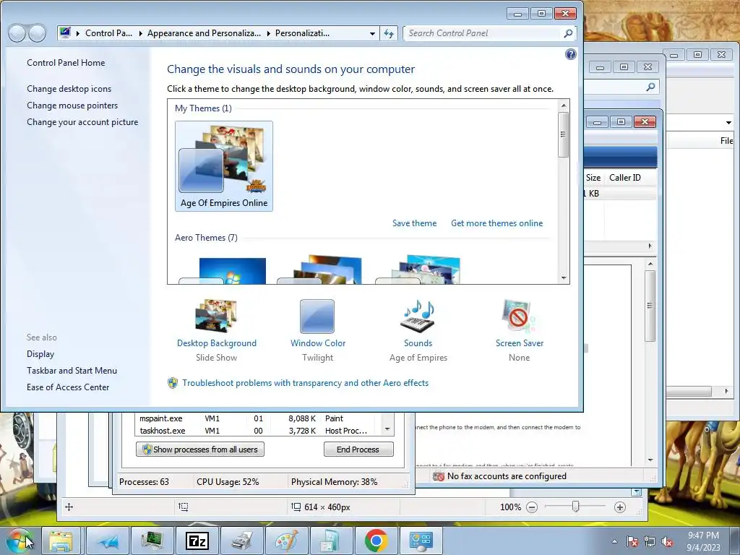The width and height of the screenshot is (740, 555).
Task: Open Ease of Access Center link
Action: coord(68,387)
